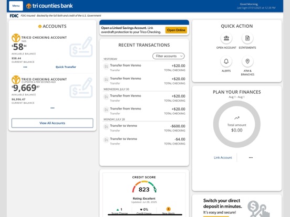Click the $6,996.47 current balance text
The image size is (290, 217).
pos(18,99)
